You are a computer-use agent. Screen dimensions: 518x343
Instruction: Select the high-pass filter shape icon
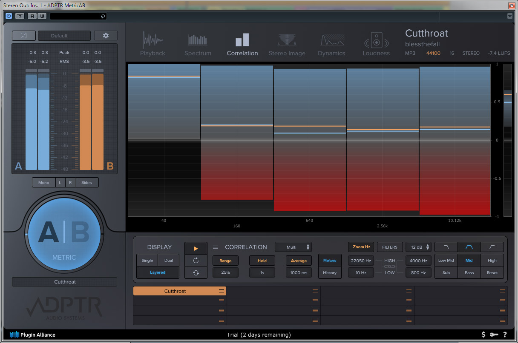(x=492, y=247)
